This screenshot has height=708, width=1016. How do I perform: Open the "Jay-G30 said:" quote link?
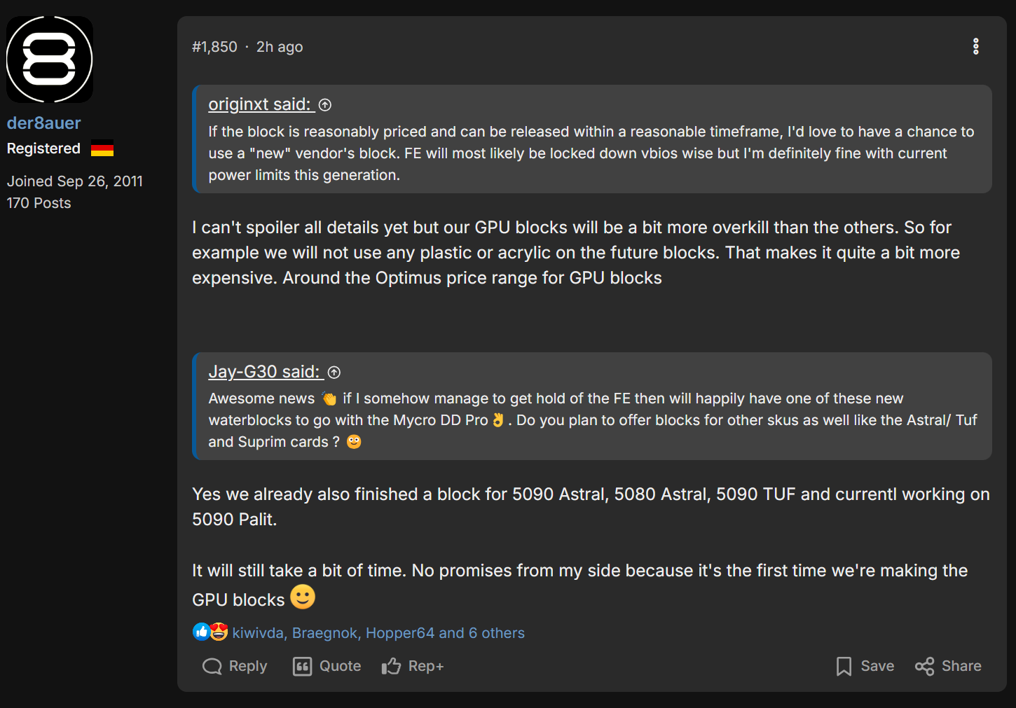[x=264, y=372]
